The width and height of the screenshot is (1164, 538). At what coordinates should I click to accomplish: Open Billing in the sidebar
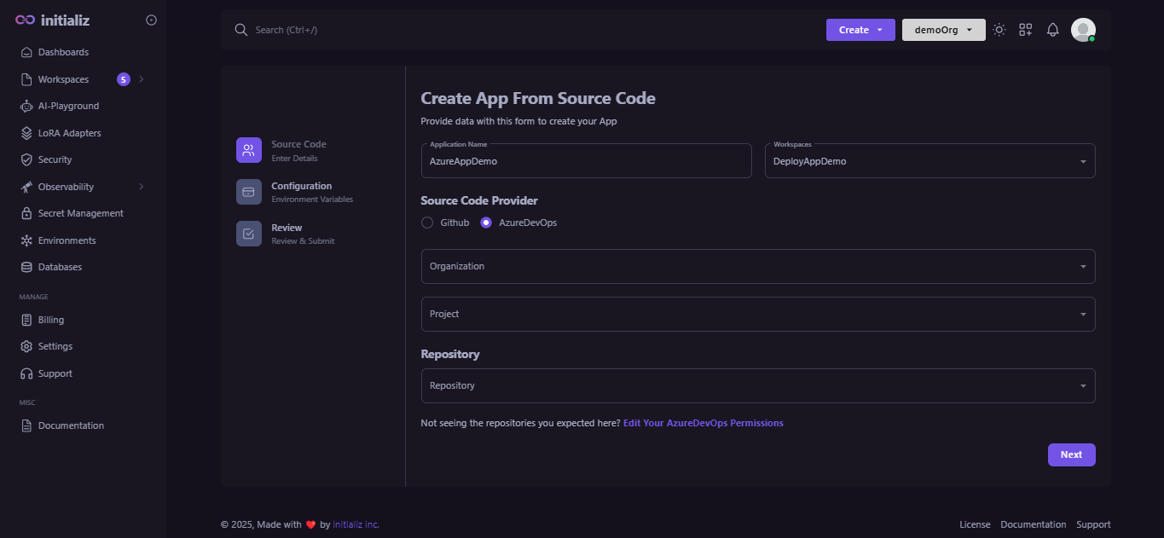tap(51, 320)
